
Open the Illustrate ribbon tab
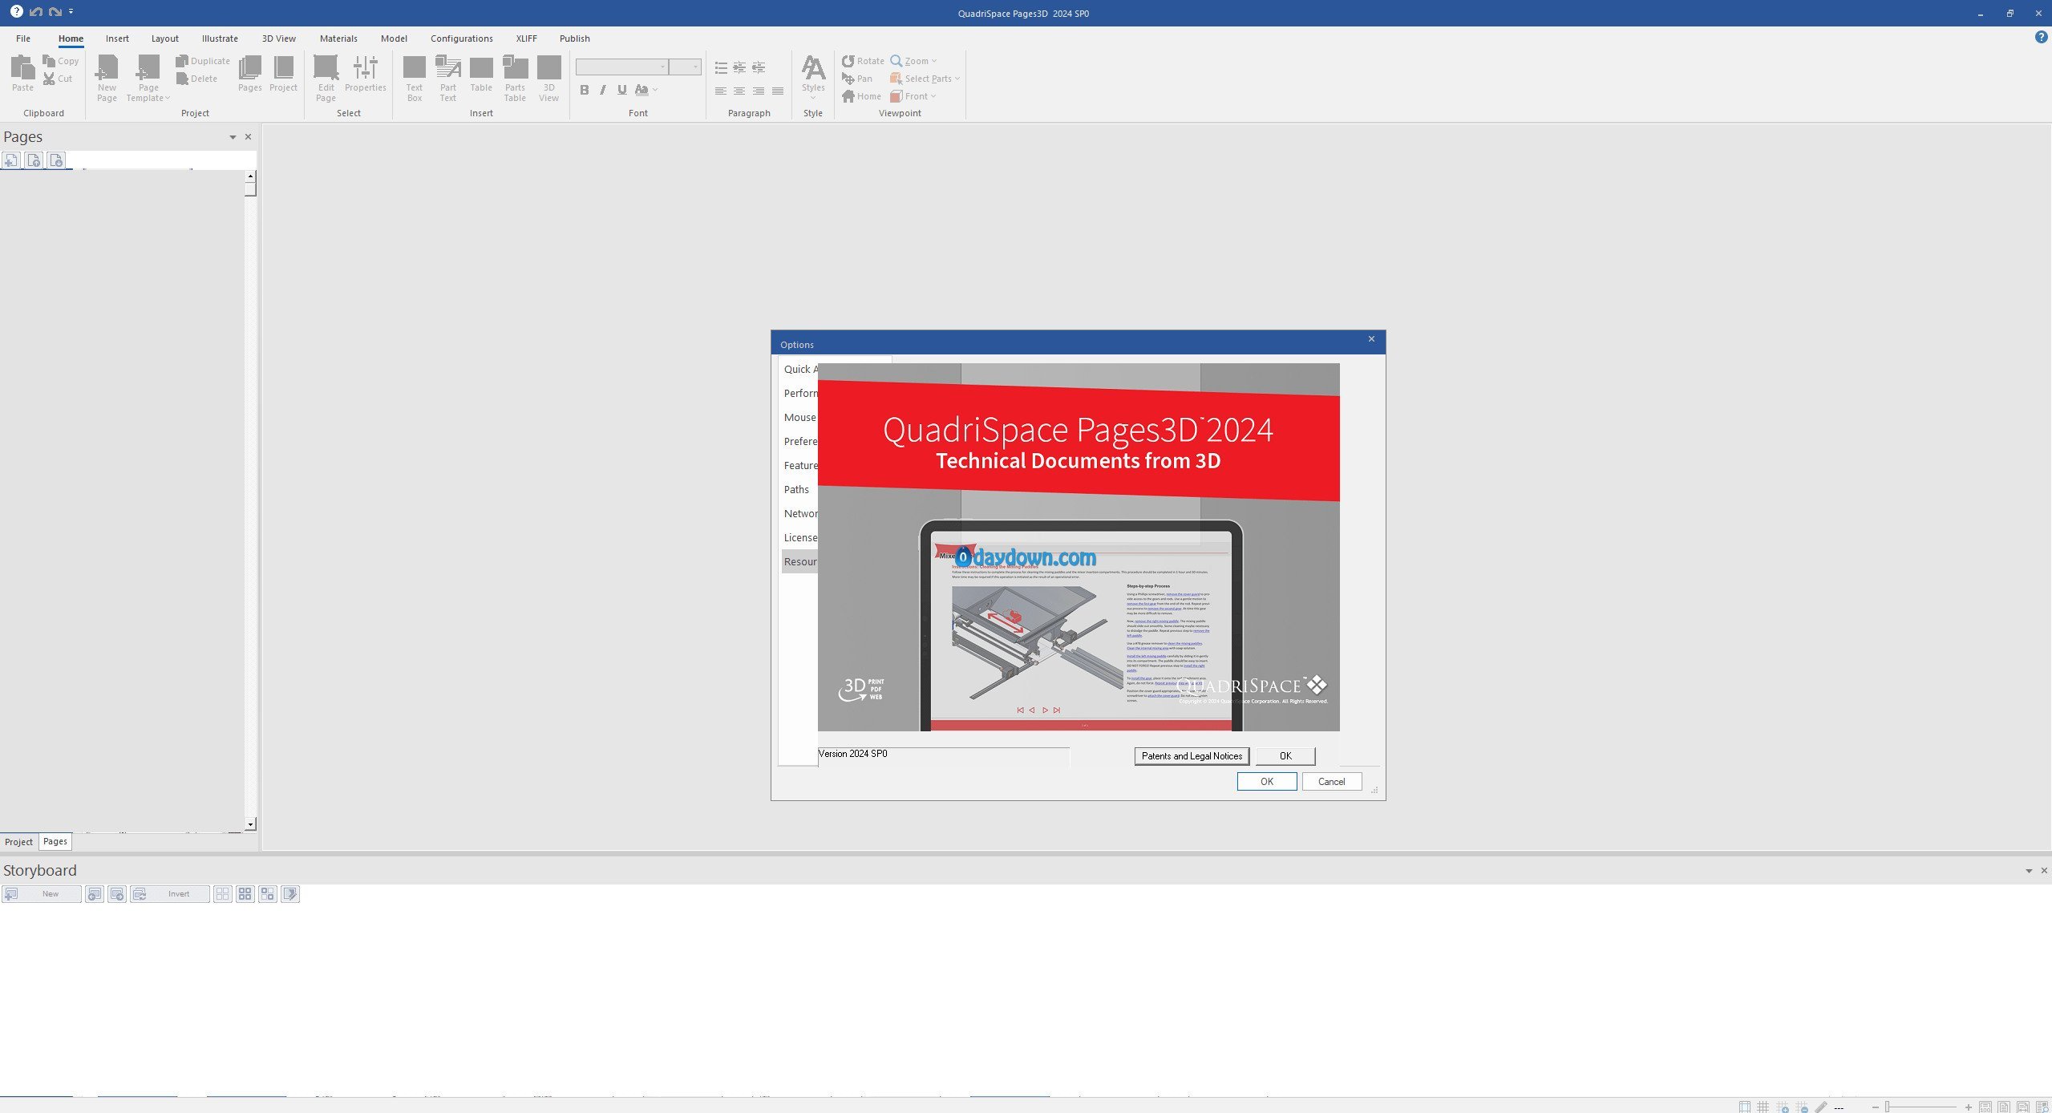coord(220,38)
